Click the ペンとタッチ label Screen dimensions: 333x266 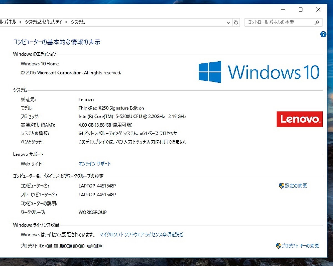[x=32, y=142]
